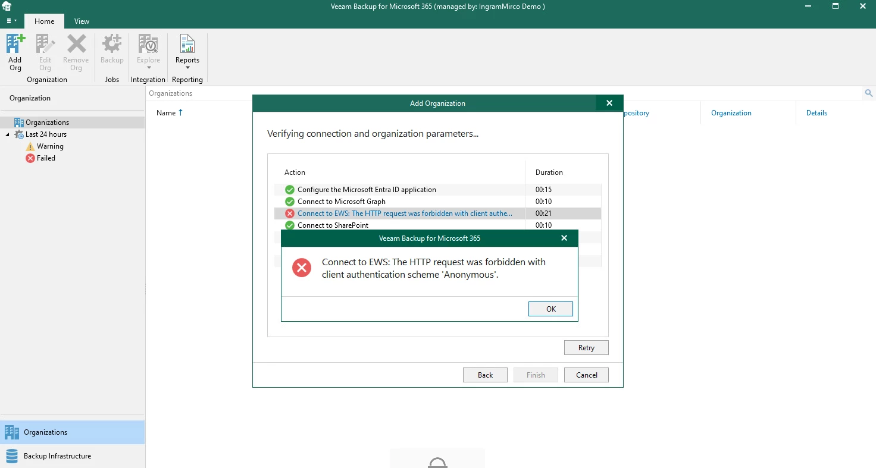Open the application main menu button
This screenshot has width=876, height=468.
11,21
